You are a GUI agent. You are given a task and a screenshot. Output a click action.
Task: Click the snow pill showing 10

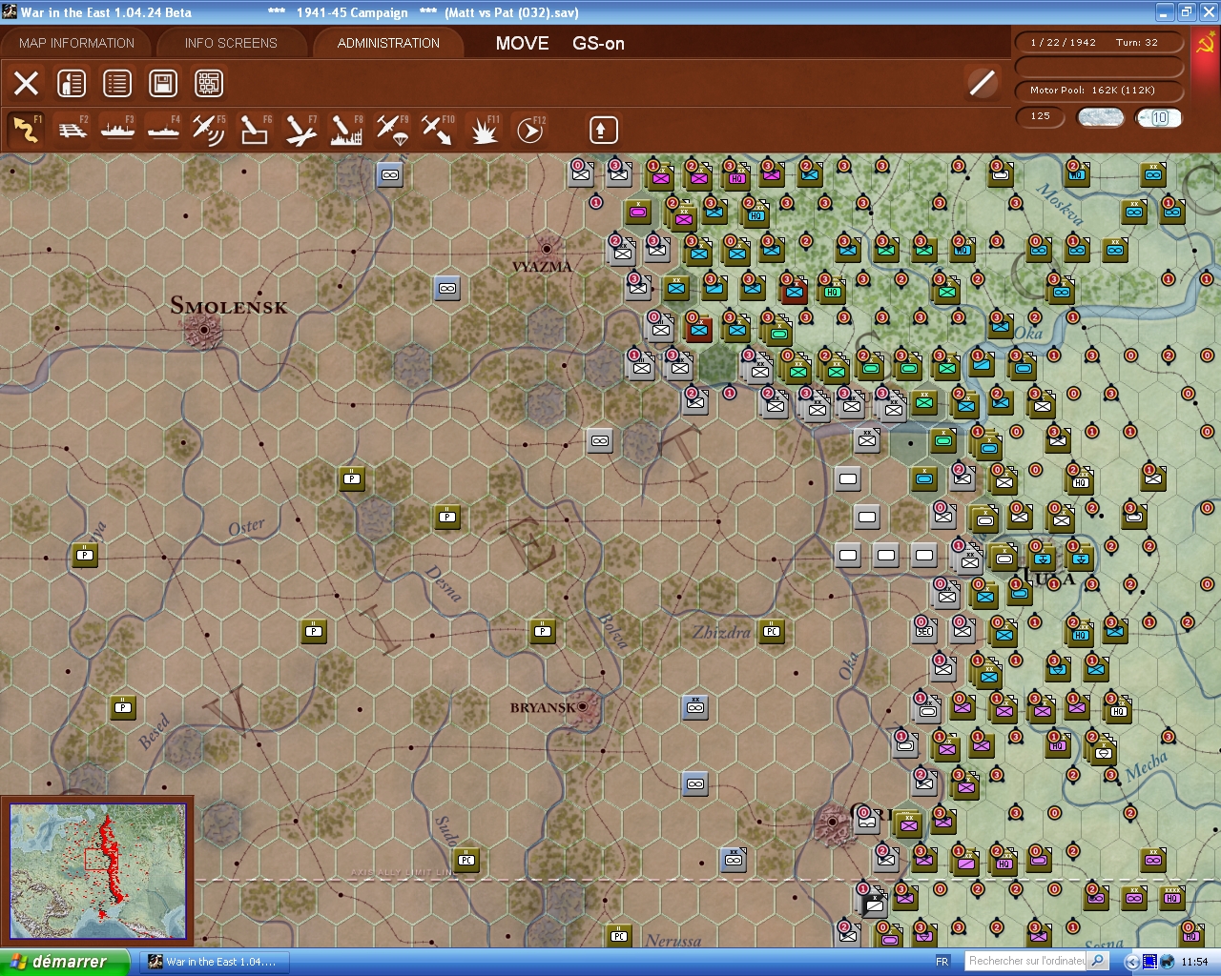point(1159,117)
